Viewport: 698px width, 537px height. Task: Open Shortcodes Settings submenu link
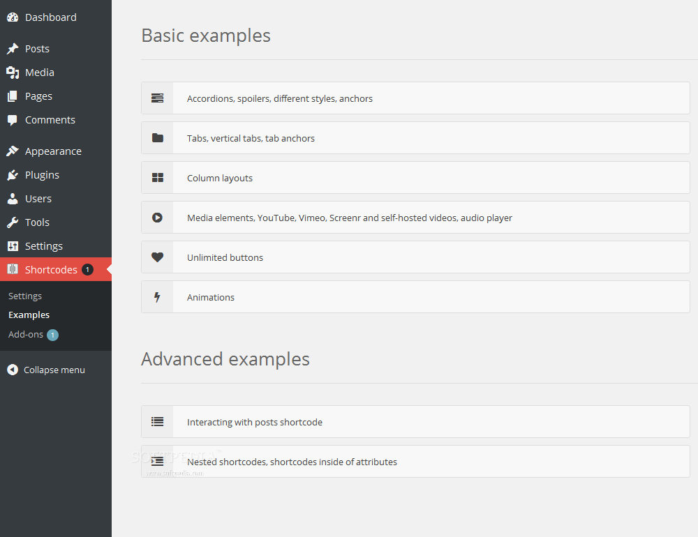[x=25, y=296]
